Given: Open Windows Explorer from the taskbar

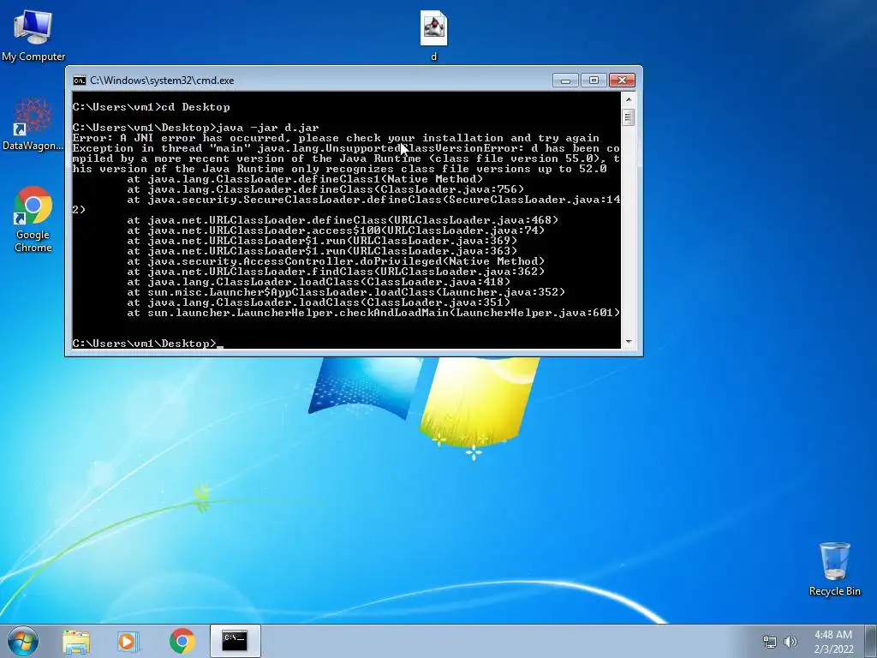Looking at the screenshot, I should (76, 641).
